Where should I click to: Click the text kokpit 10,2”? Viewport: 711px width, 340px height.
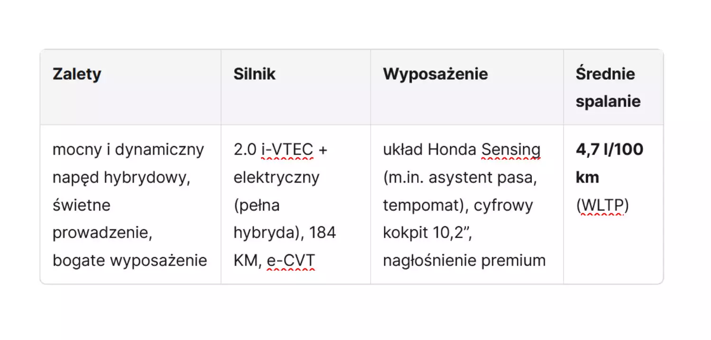tap(427, 233)
